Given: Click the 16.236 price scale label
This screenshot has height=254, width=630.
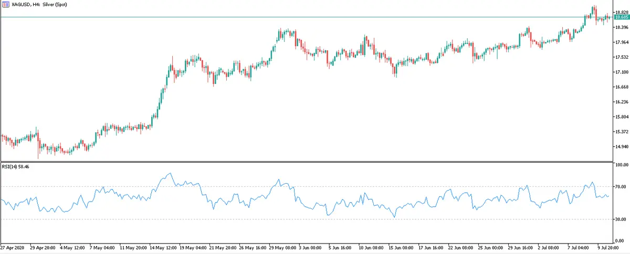Looking at the screenshot, I should click(621, 102).
